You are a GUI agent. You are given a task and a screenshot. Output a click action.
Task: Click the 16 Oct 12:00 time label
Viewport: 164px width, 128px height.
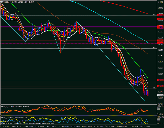[99, 126]
